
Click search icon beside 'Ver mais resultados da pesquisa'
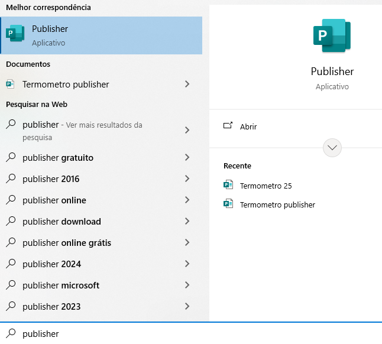(11, 124)
